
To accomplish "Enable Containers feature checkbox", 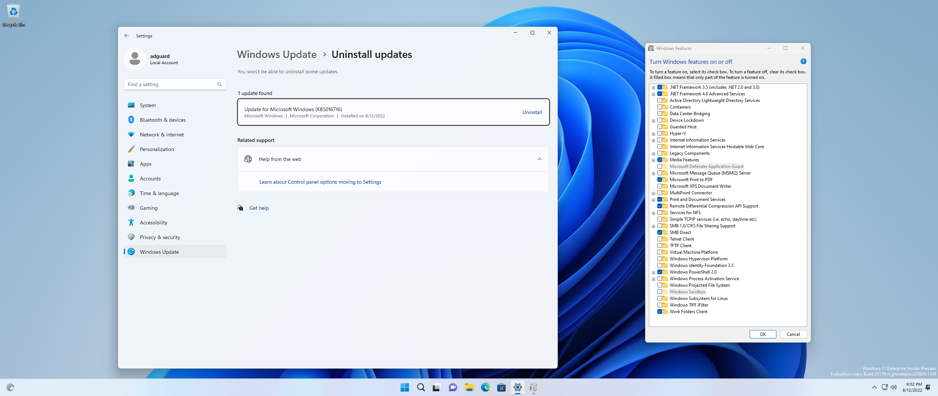I will 660,107.
